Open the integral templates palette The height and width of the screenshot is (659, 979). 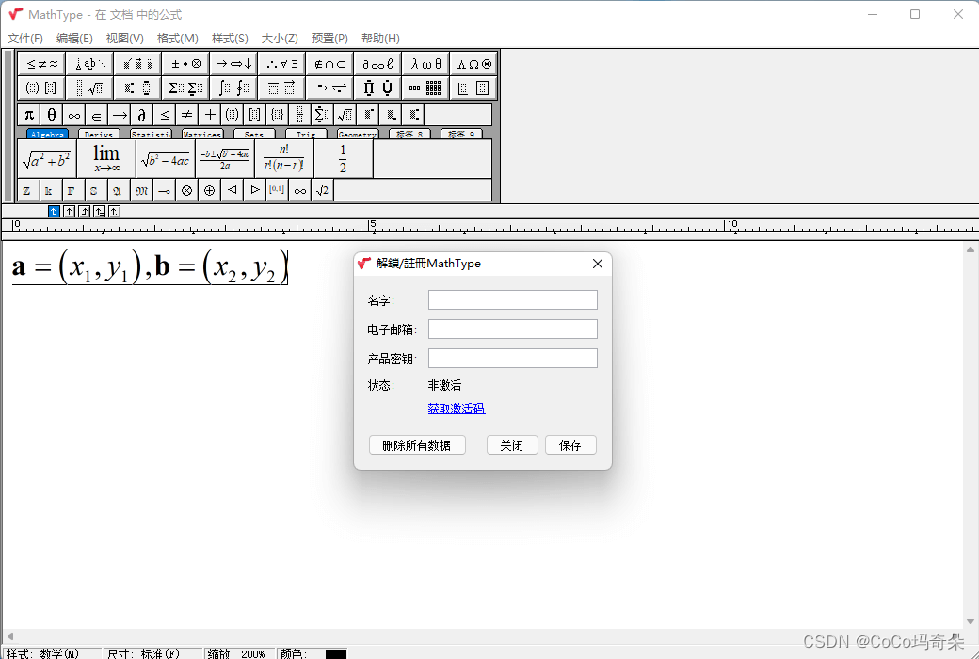(234, 88)
